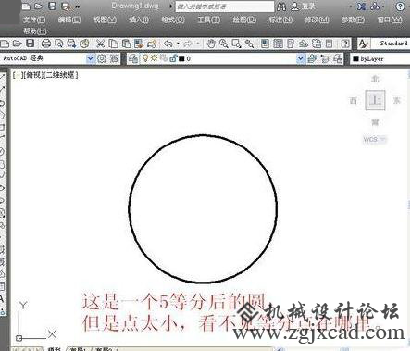The width and height of the screenshot is (411, 352).
Task: Select the Match Properties tool
Action: [151, 44]
